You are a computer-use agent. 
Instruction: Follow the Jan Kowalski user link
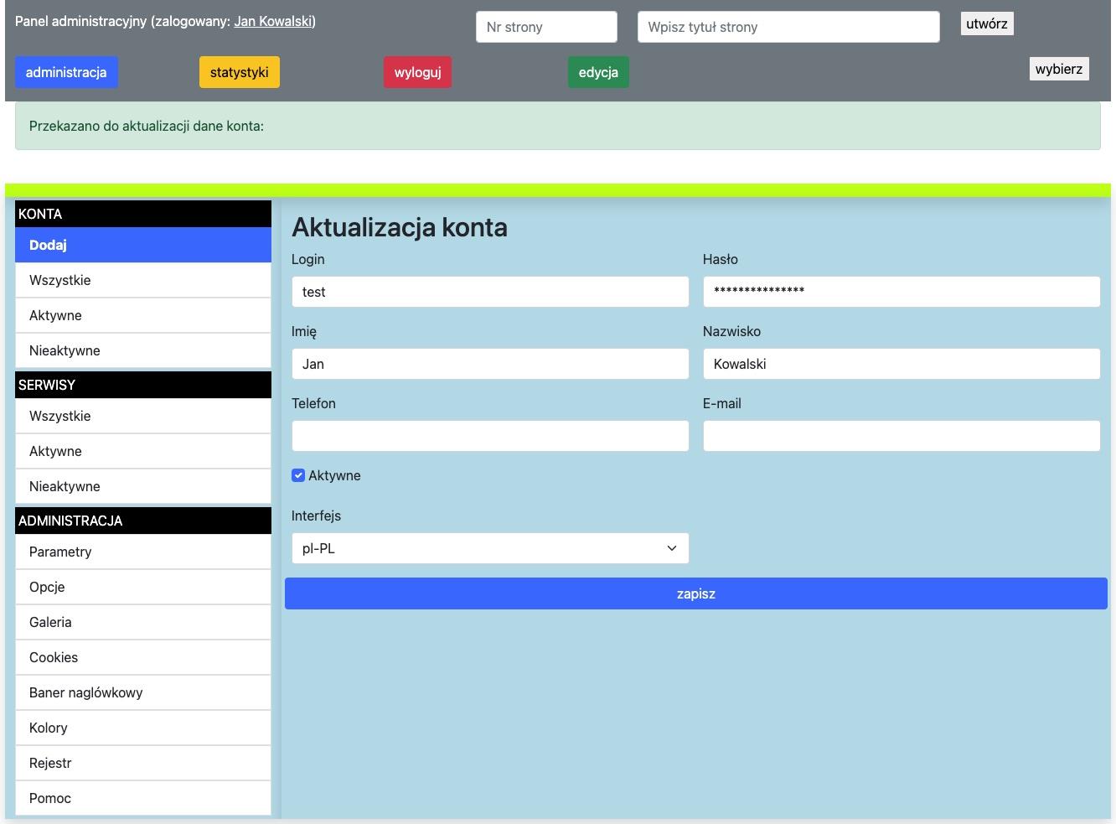(273, 22)
